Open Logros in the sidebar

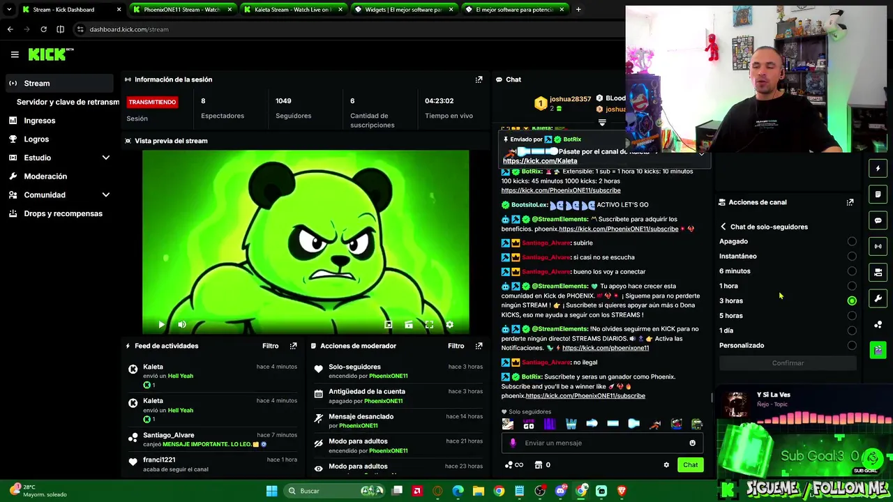pyautogui.click(x=58, y=139)
